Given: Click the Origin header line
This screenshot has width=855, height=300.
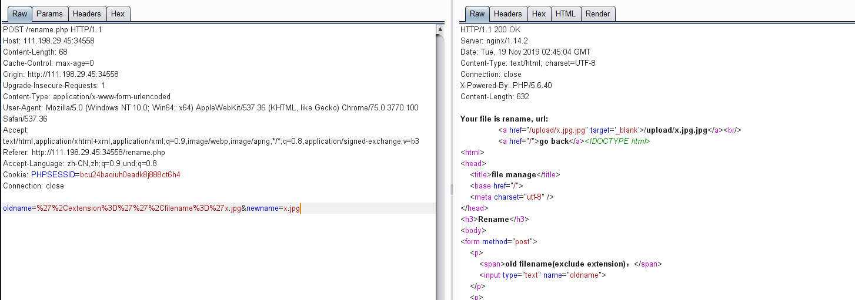Looking at the screenshot, I should pyautogui.click(x=61, y=74).
